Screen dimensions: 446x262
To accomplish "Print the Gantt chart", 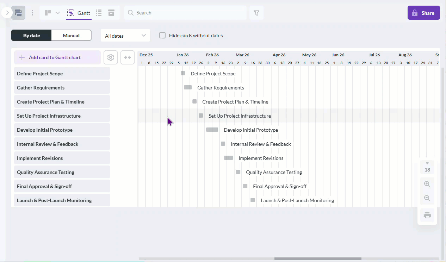I will click(x=427, y=215).
